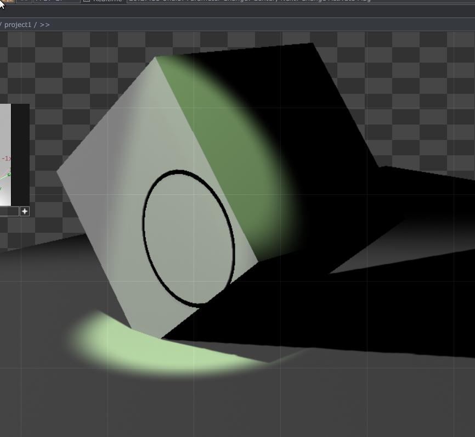Toggle the node's plus-shaped viewer-active button

[x=25, y=211]
